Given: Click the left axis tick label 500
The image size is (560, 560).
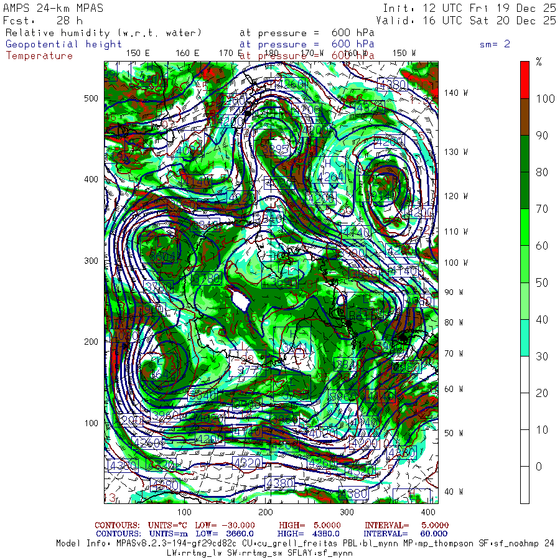Looking at the screenshot, I should (x=91, y=98).
